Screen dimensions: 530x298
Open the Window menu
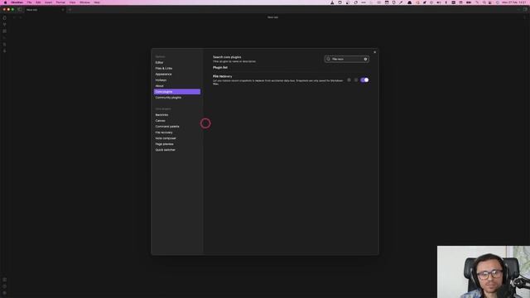[84, 2]
